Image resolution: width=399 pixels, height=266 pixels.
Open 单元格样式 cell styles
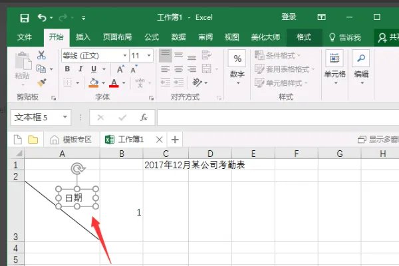coord(281,82)
